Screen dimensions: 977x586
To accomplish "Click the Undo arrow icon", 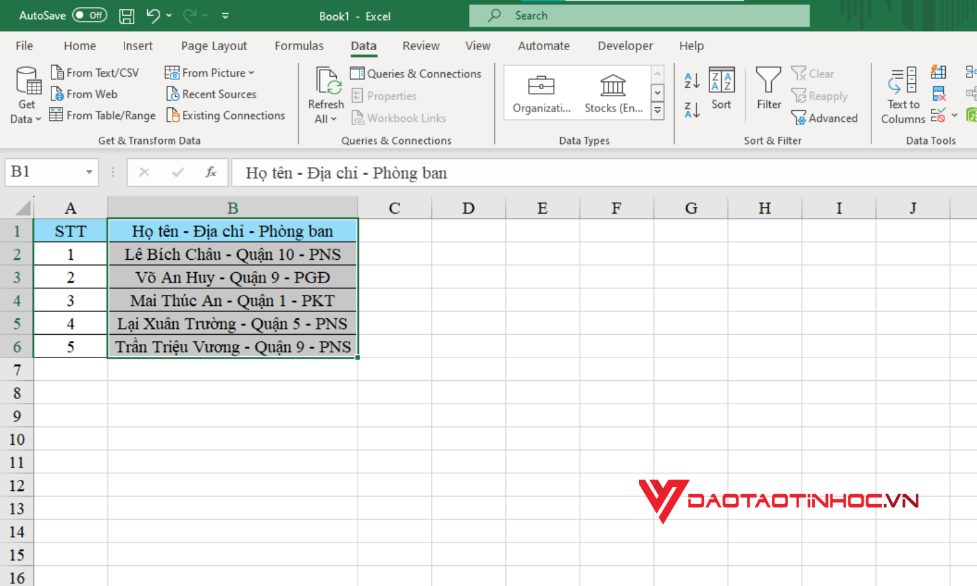I will click(x=153, y=16).
